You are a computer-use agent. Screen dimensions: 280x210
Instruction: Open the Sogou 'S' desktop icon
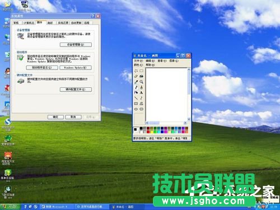point(7,122)
